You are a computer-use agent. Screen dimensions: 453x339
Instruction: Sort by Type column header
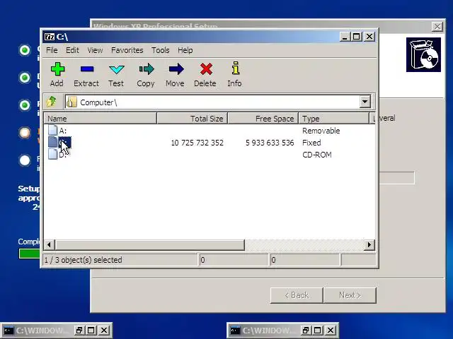coord(333,119)
